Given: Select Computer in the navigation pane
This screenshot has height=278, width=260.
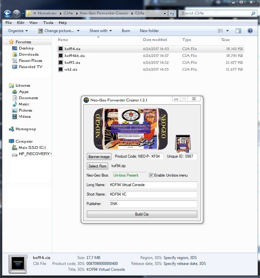Looking at the screenshot, I should 24,142.
